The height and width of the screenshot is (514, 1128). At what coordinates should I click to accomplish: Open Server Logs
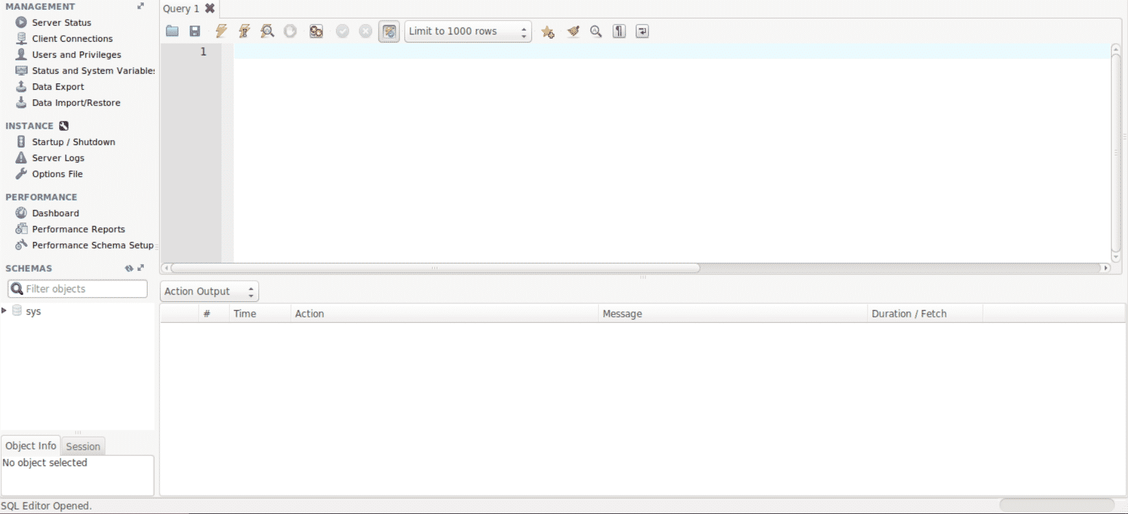(x=58, y=158)
